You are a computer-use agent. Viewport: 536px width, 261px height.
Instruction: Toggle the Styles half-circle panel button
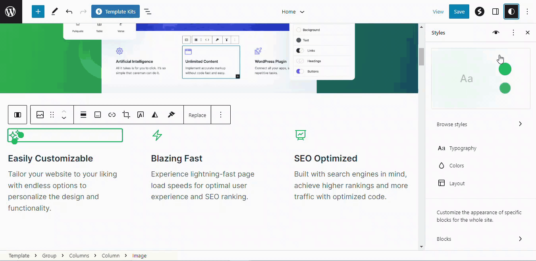511,12
